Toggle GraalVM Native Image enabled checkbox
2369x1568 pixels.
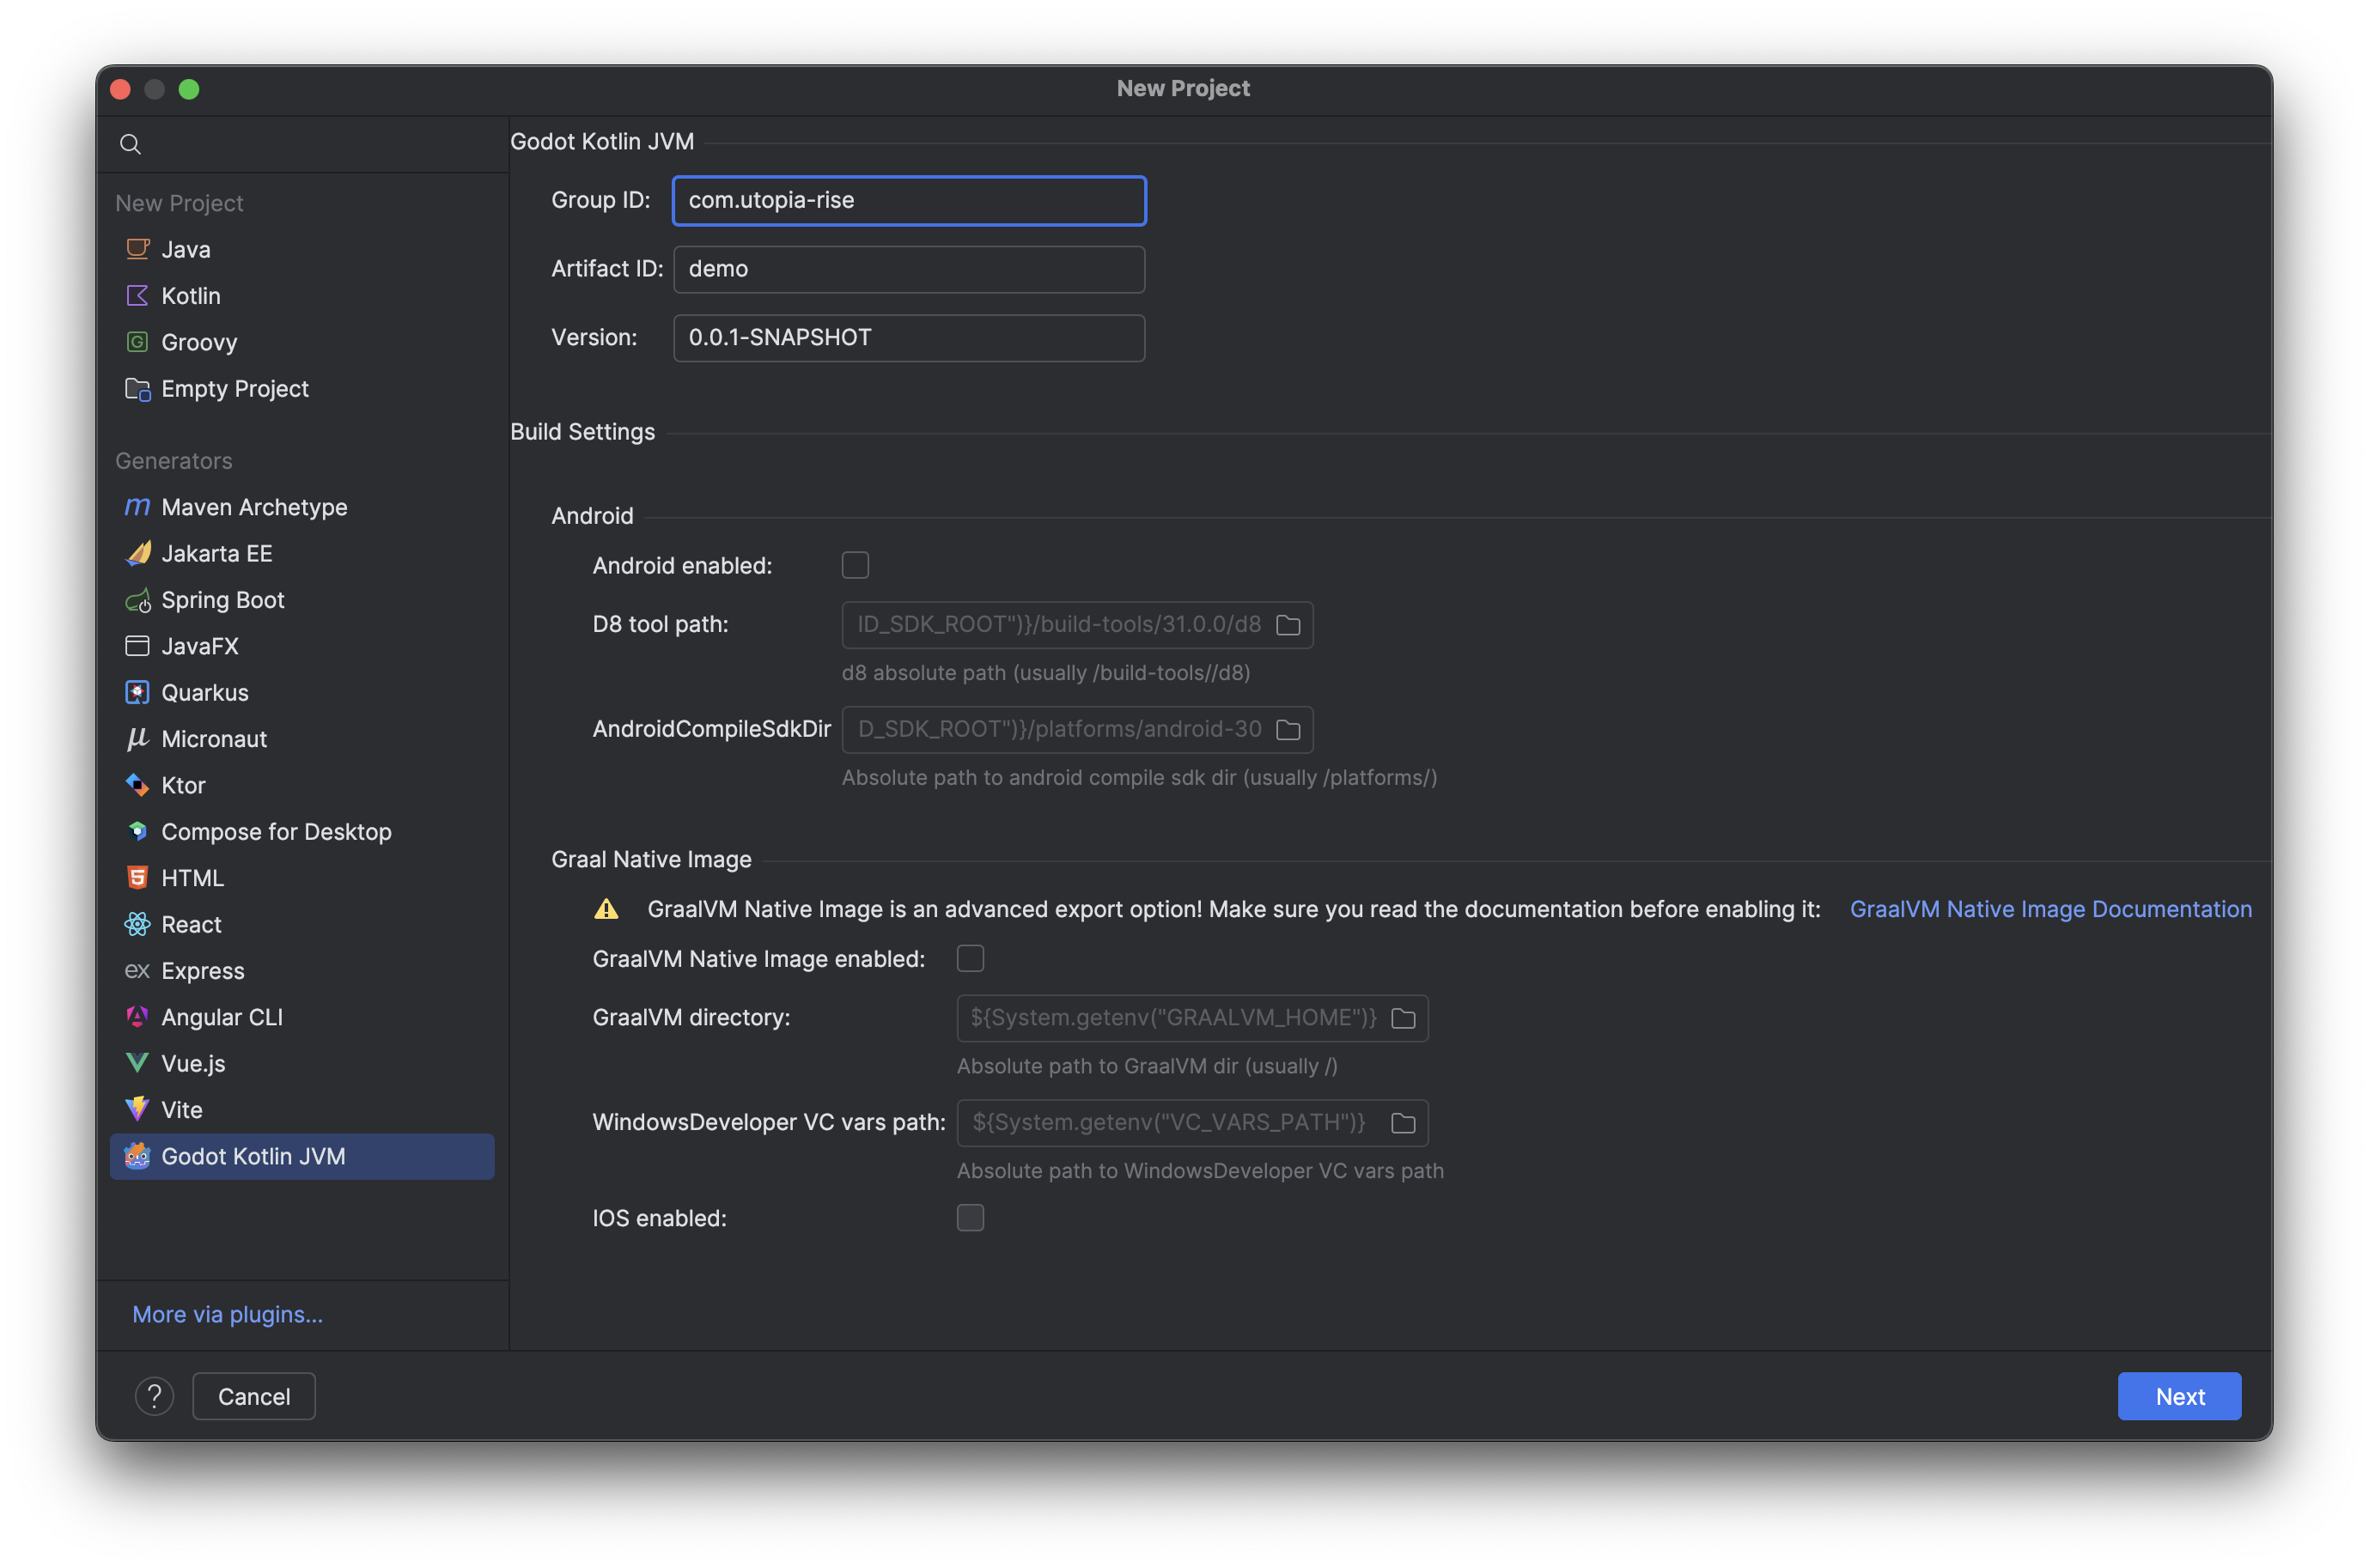point(970,959)
